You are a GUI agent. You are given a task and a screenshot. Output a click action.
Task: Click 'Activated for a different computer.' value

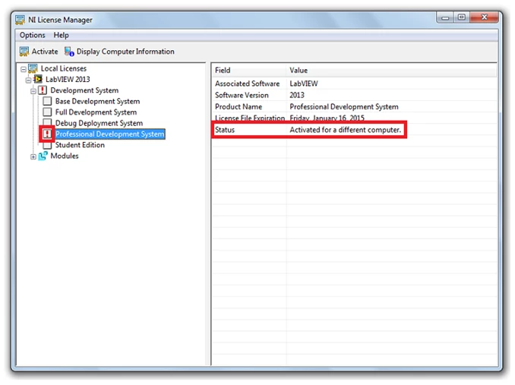pyautogui.click(x=345, y=130)
